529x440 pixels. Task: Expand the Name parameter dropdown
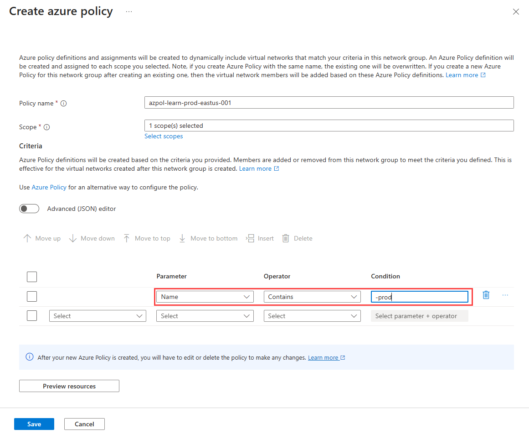coord(205,297)
